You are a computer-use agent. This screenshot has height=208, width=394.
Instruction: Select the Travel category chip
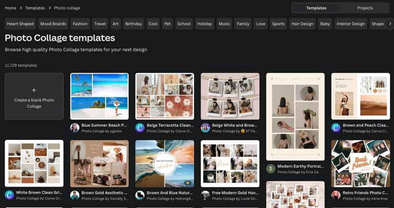coord(100,24)
